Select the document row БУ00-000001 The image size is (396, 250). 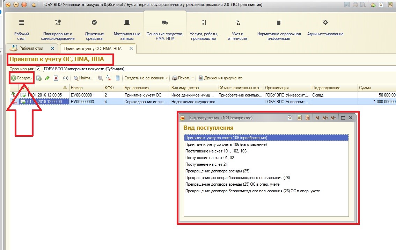82,95
